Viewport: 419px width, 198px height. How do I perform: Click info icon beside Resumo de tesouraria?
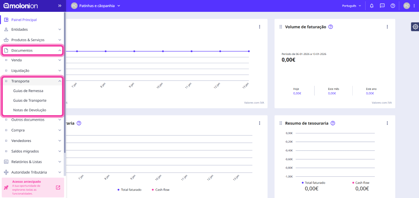(x=333, y=123)
